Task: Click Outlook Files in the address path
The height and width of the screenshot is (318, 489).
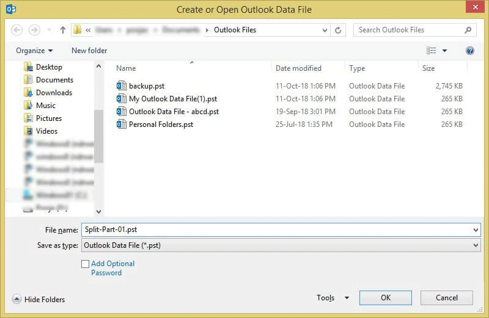Action: click(x=235, y=30)
